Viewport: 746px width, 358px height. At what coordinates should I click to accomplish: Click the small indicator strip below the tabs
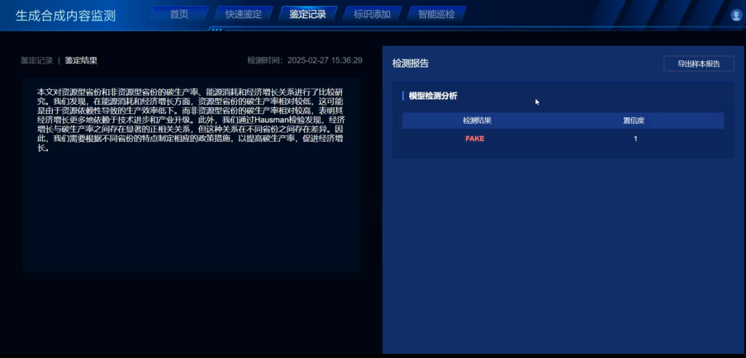click(216, 30)
